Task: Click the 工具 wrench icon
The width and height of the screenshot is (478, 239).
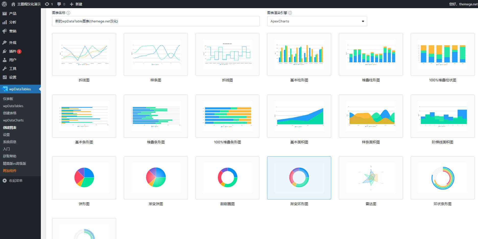Action: (5, 69)
